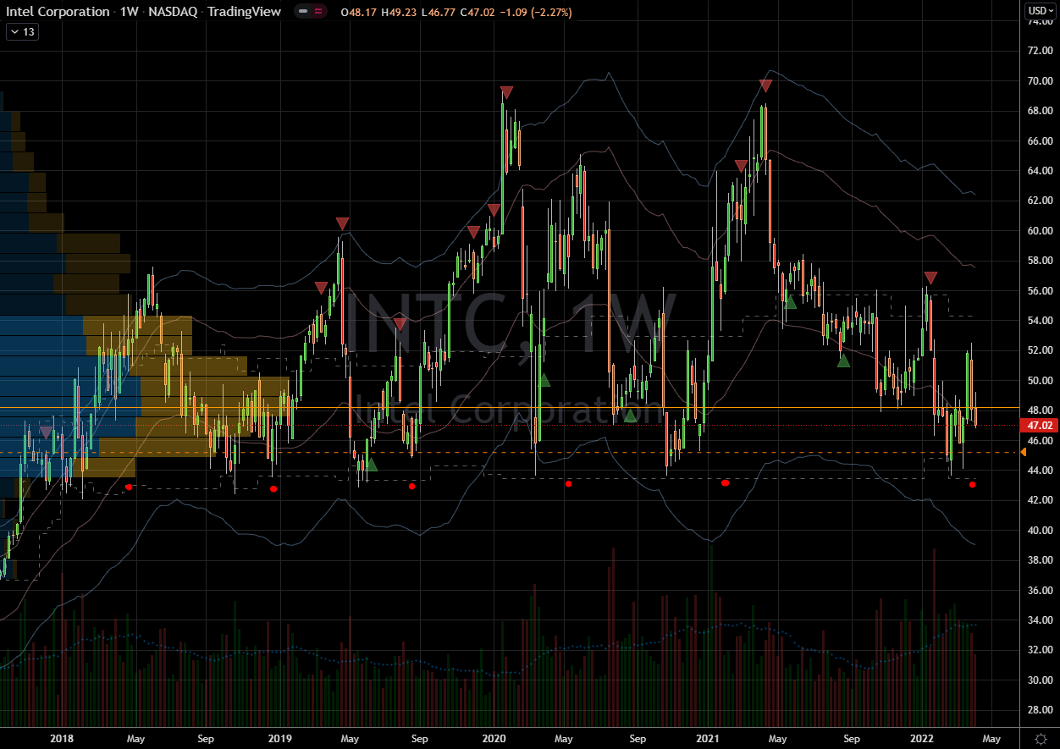Click the open value O48.17

coord(359,13)
